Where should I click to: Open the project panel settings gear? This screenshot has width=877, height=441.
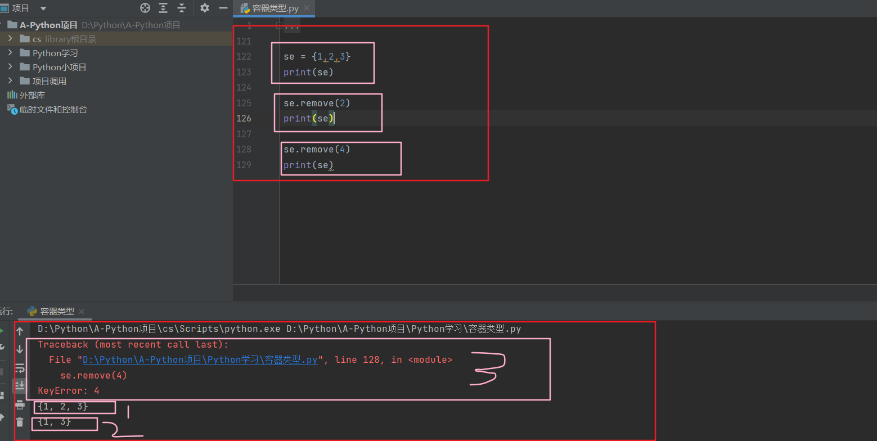click(205, 8)
